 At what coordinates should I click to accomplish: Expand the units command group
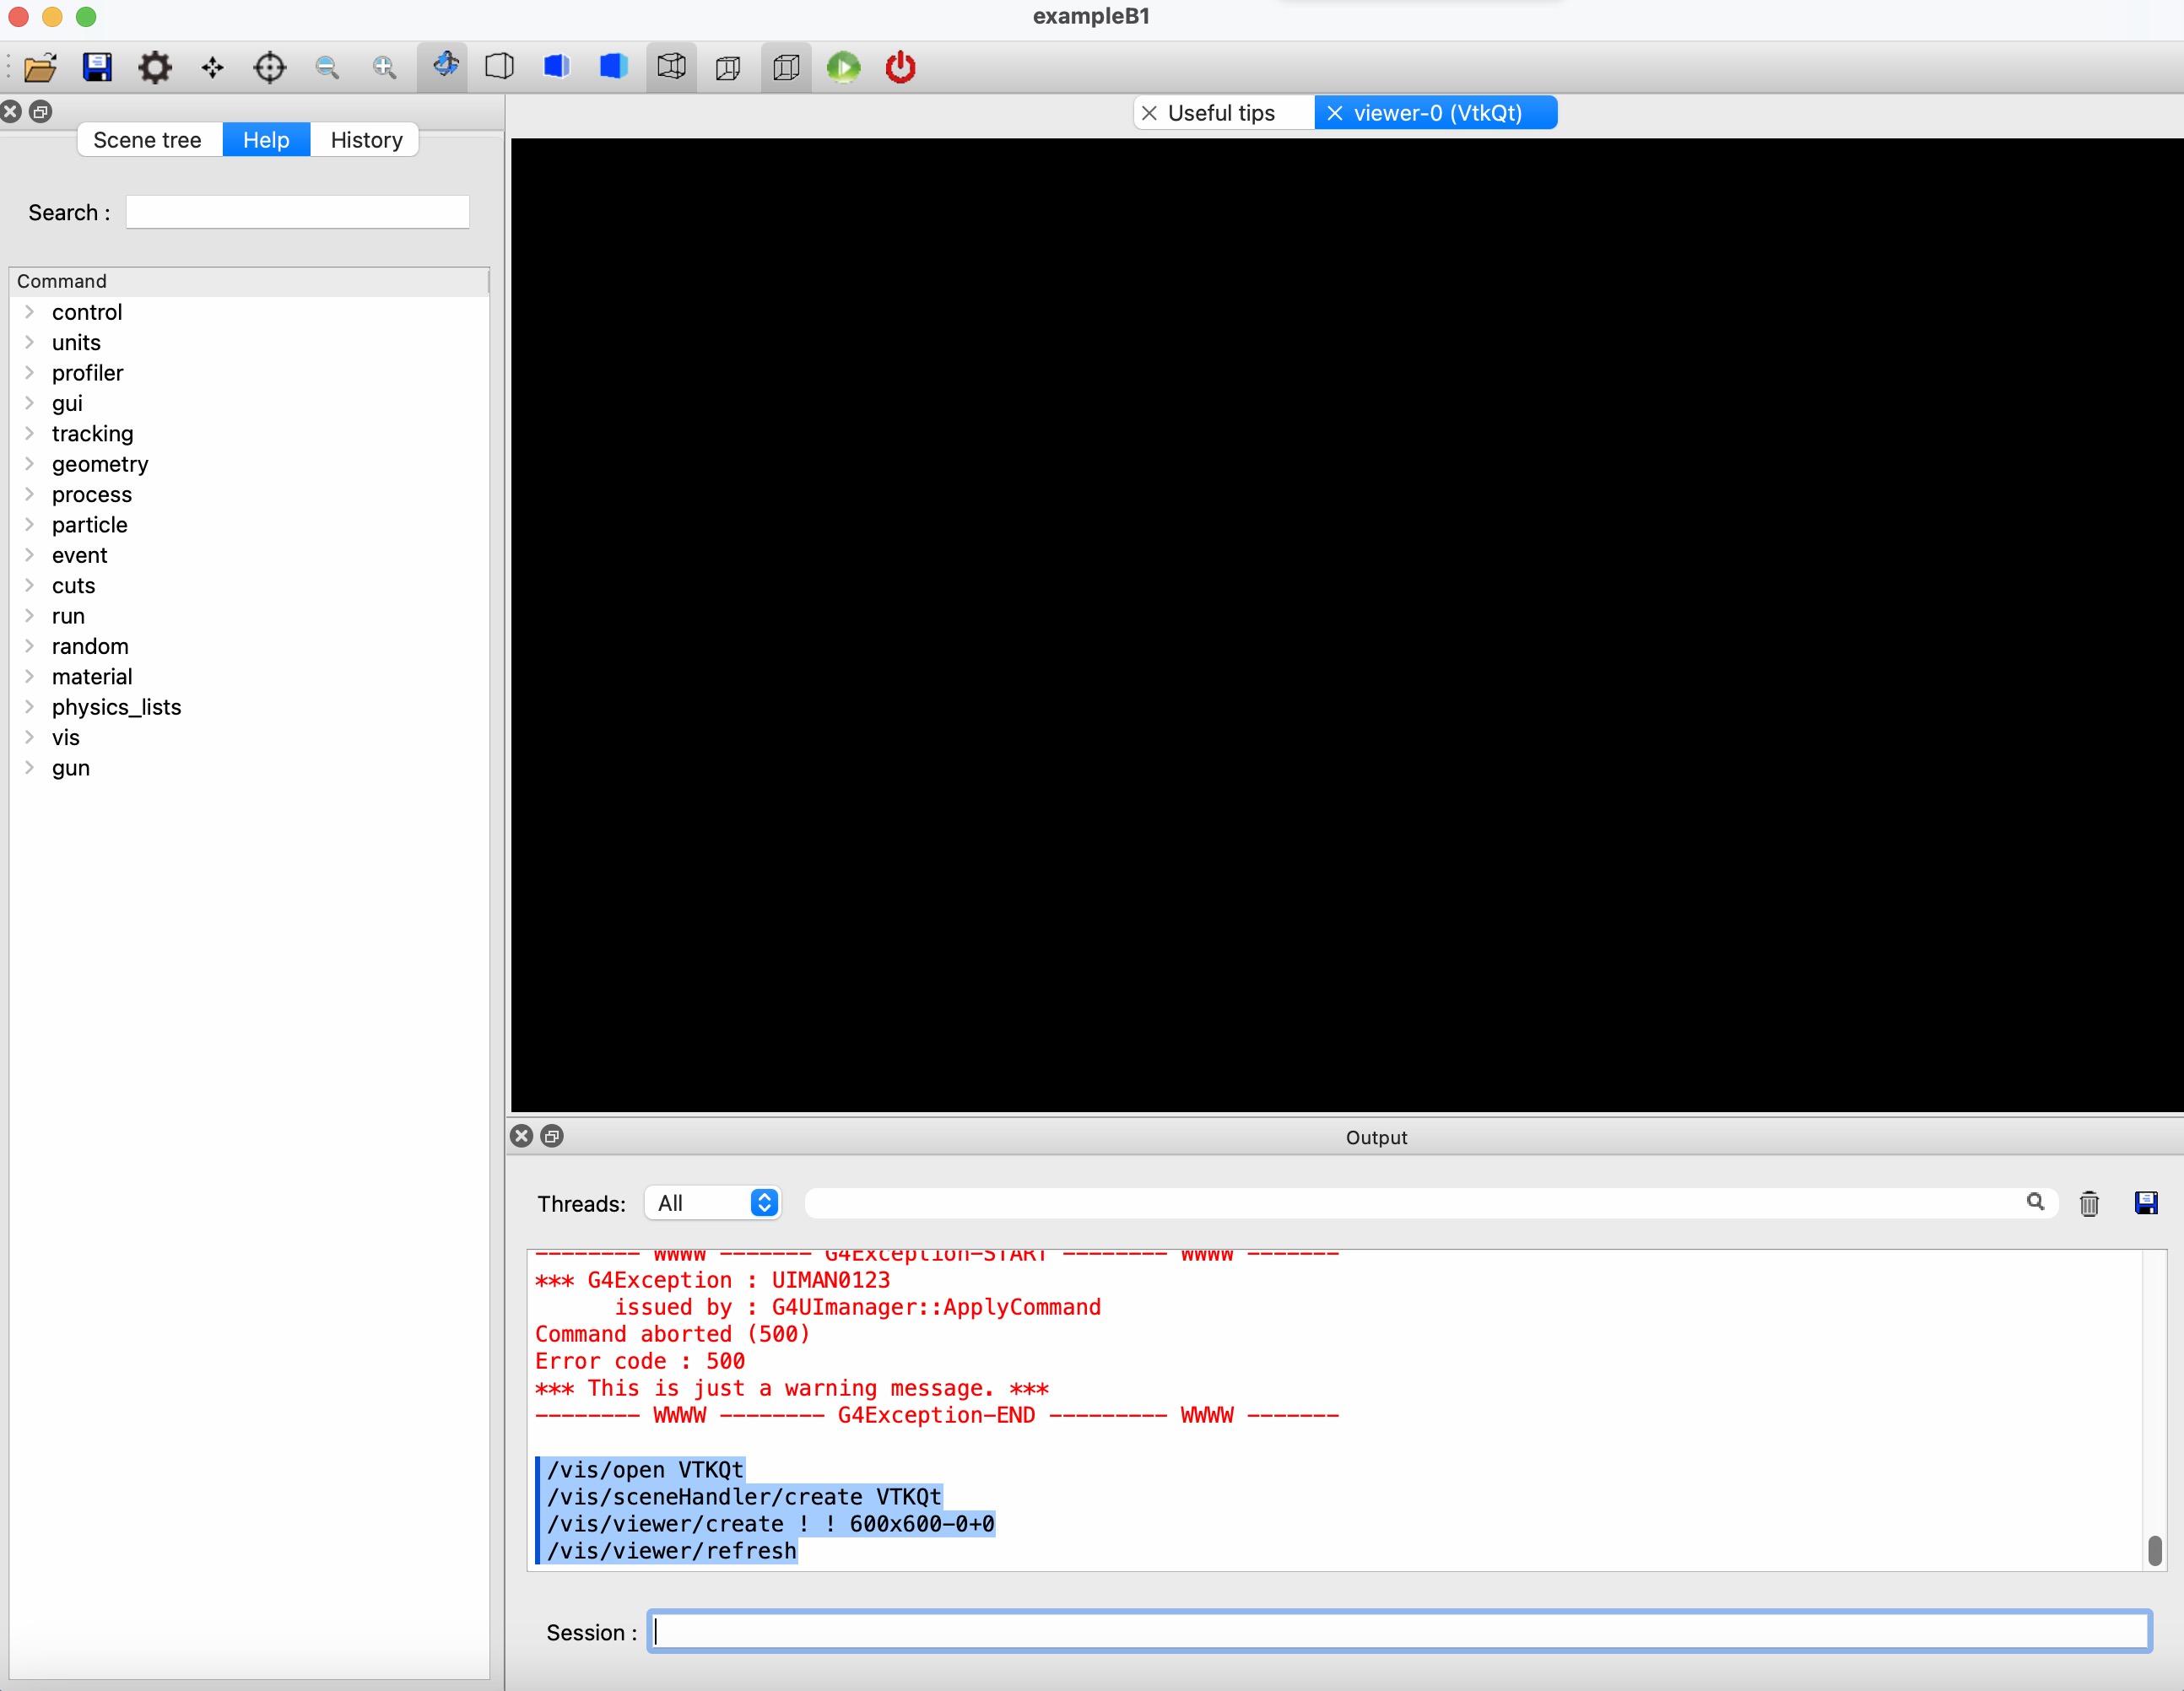(x=30, y=342)
